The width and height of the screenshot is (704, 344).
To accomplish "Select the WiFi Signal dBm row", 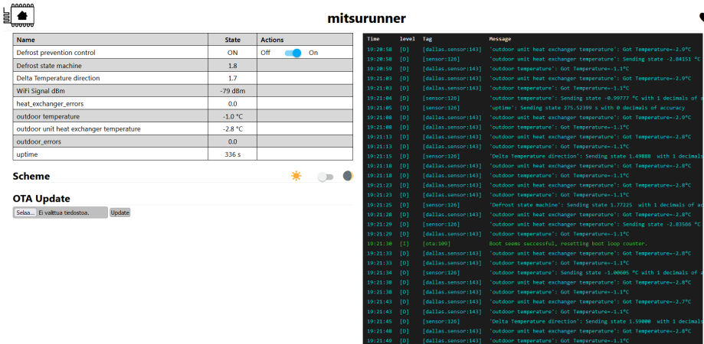I will (183, 91).
